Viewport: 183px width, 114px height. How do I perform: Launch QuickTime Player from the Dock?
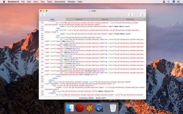click(99, 108)
